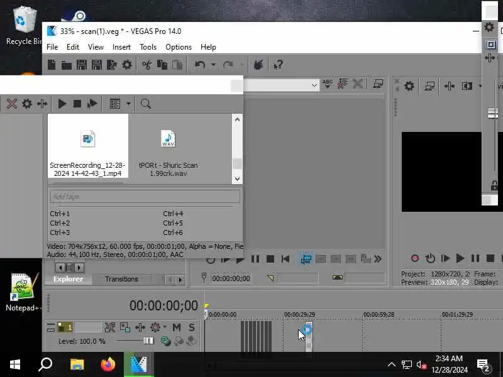Stop media preview in Project Media toolbar
This screenshot has height=377, width=503.
(x=77, y=104)
